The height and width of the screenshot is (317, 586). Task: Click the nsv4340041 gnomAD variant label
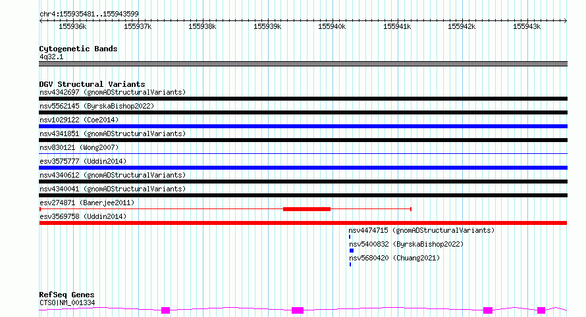click(x=112, y=189)
